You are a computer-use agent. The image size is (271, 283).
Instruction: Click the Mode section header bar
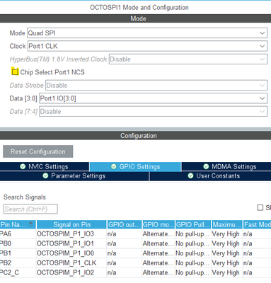click(x=135, y=18)
